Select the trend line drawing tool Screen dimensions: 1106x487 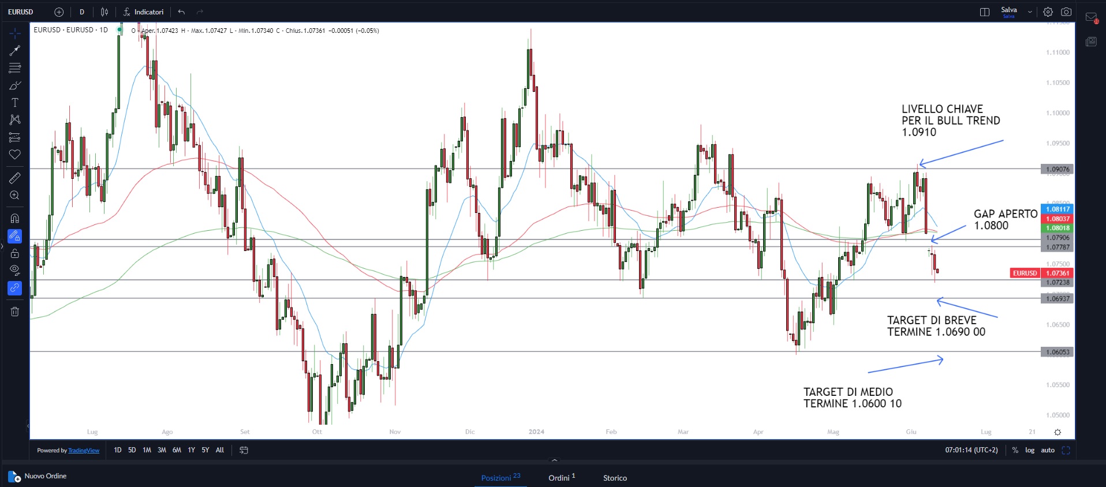(x=15, y=51)
